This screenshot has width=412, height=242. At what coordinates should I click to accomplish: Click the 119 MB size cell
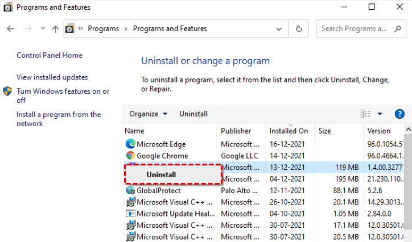[x=347, y=167]
